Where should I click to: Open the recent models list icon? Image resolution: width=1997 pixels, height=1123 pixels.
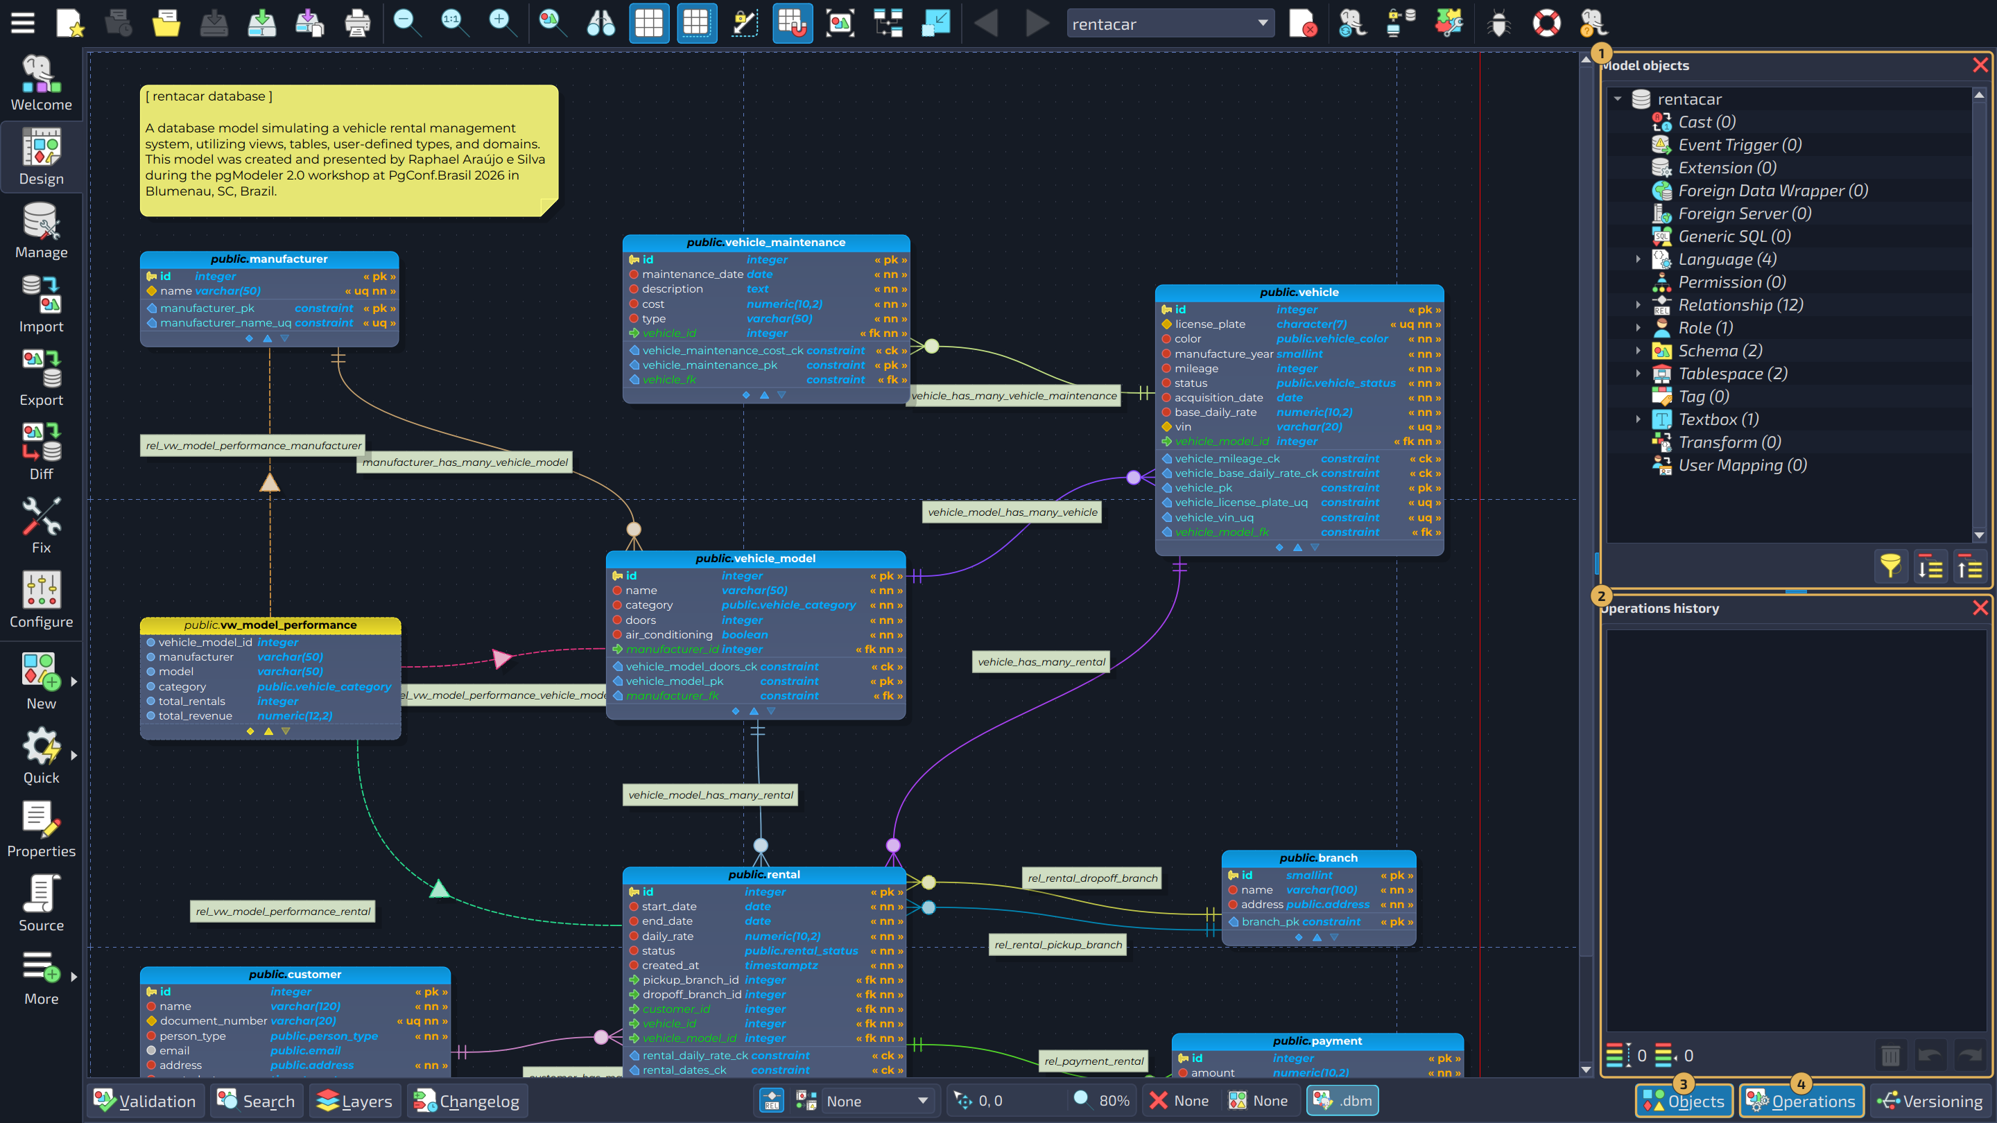tap(119, 24)
